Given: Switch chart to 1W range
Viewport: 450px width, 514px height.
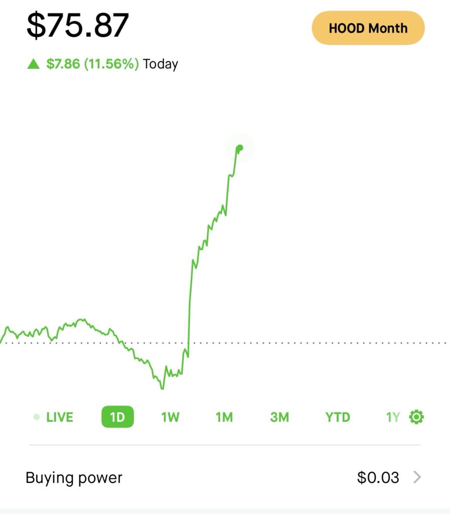Looking at the screenshot, I should click(170, 417).
